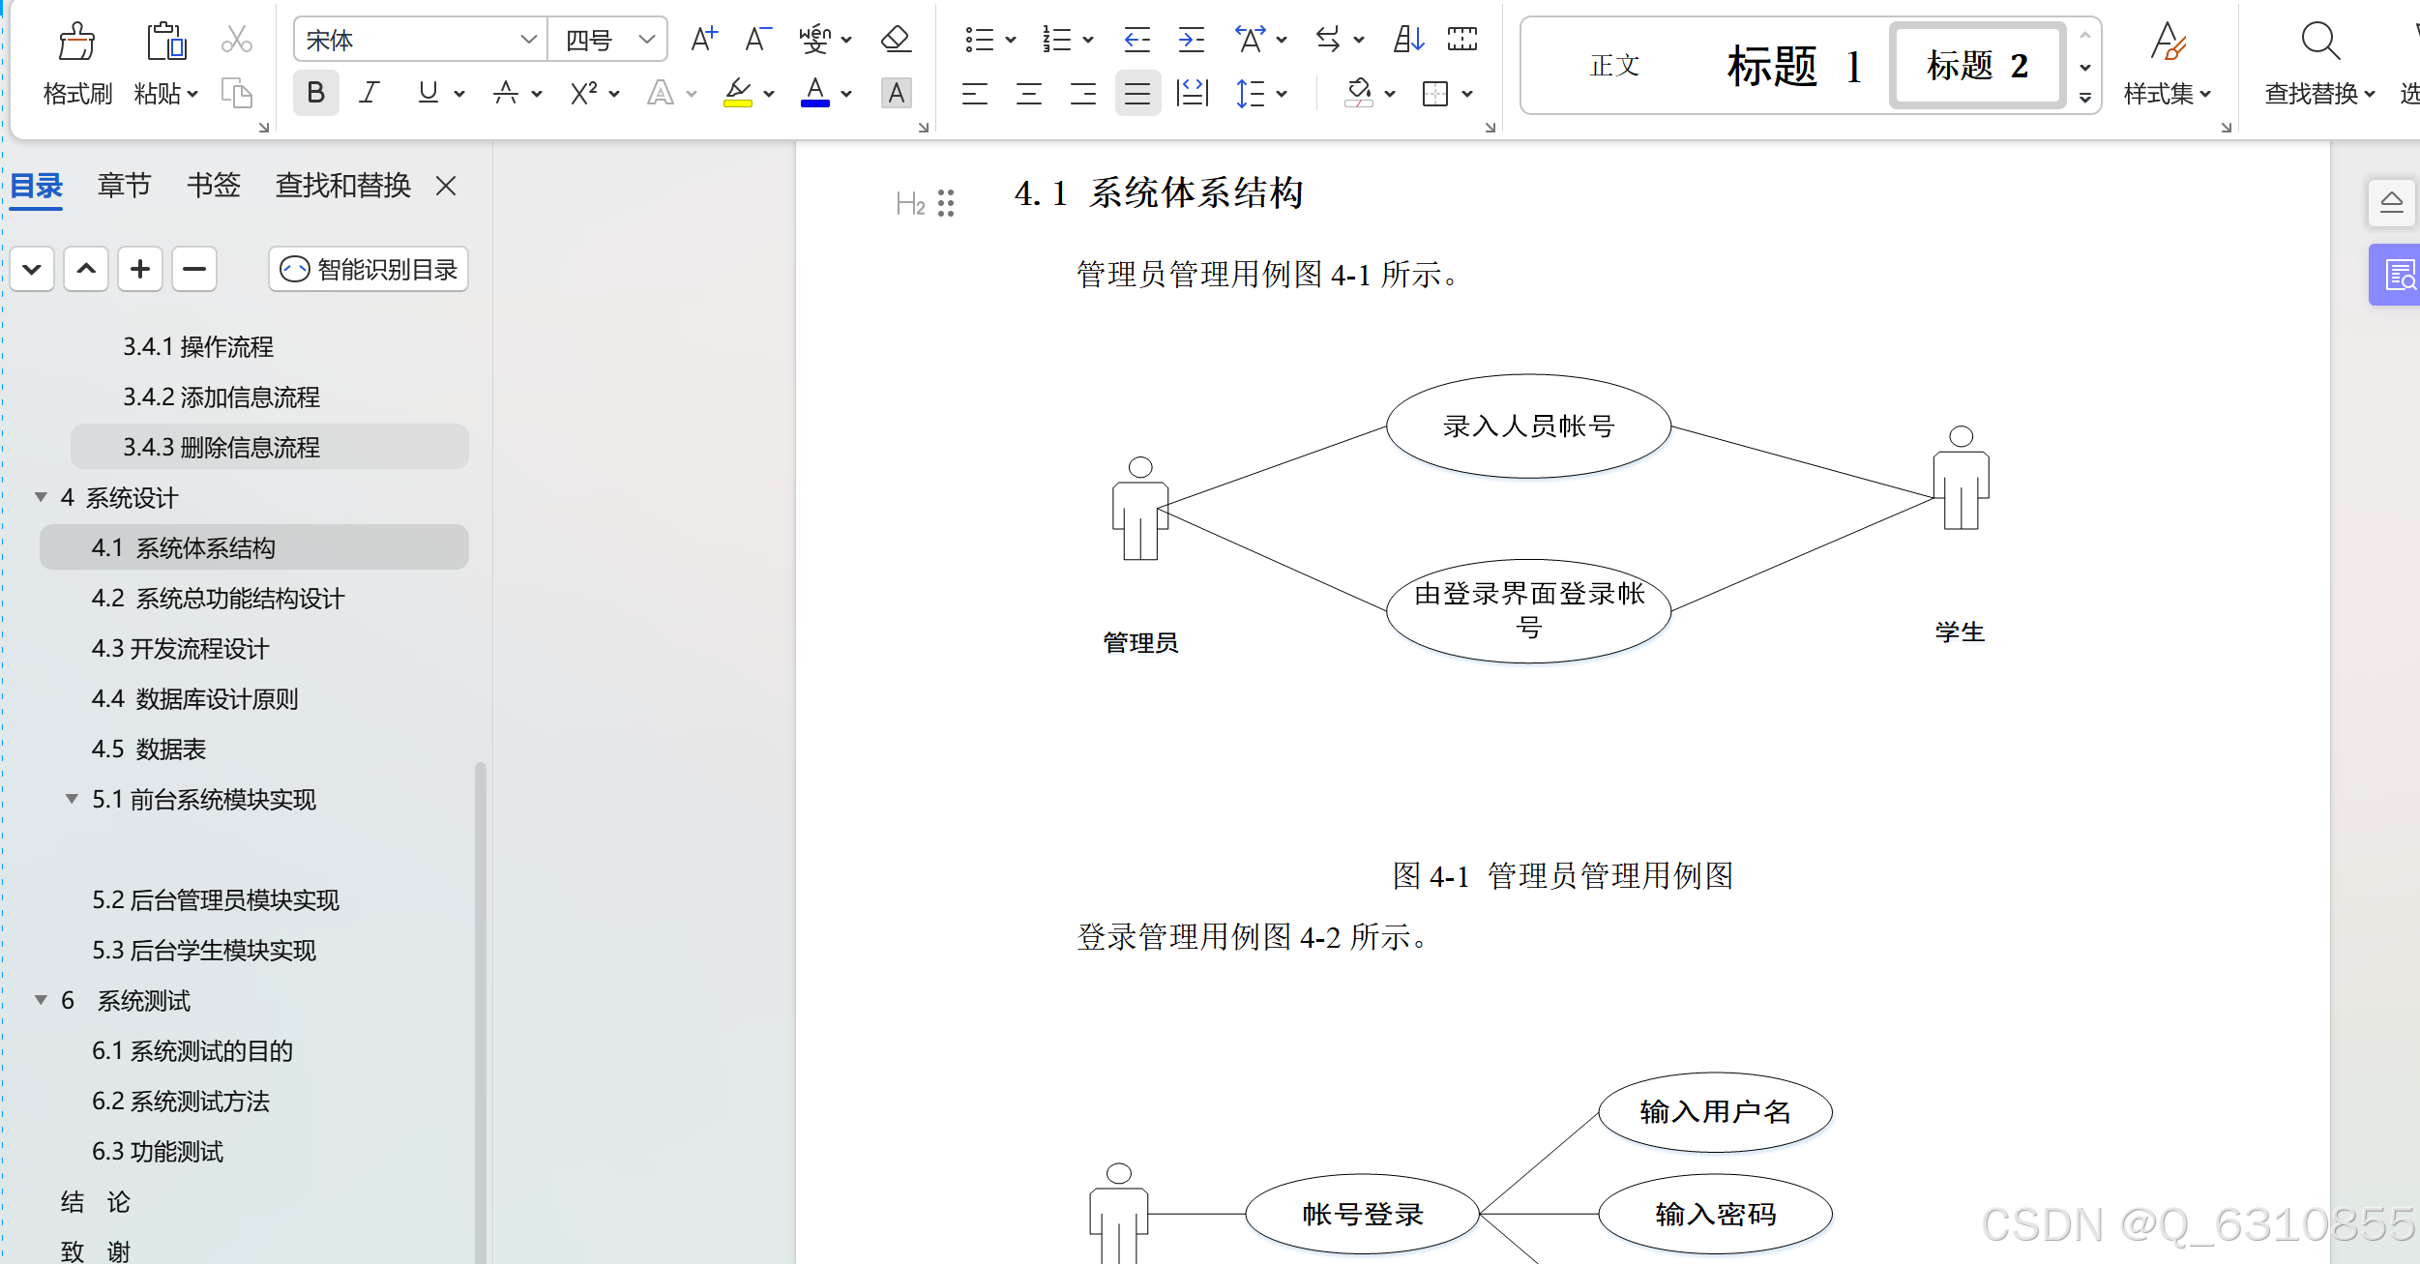Toggle numbered list button
2420x1264 pixels.
[x=1056, y=40]
